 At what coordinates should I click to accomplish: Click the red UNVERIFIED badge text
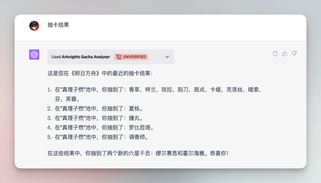click(135, 57)
